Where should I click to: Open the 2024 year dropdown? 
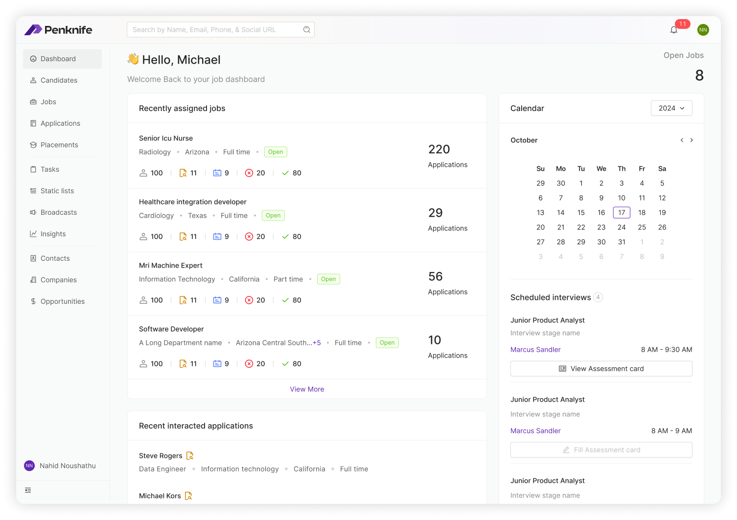671,108
